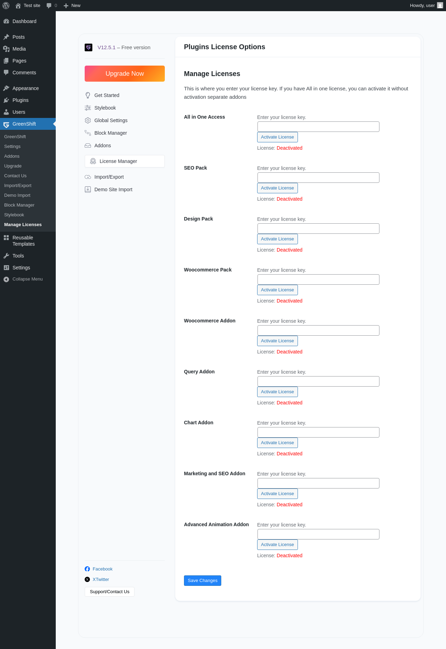Click the Plugins plug icon
Viewport: 446px width, 649px height.
[6, 100]
